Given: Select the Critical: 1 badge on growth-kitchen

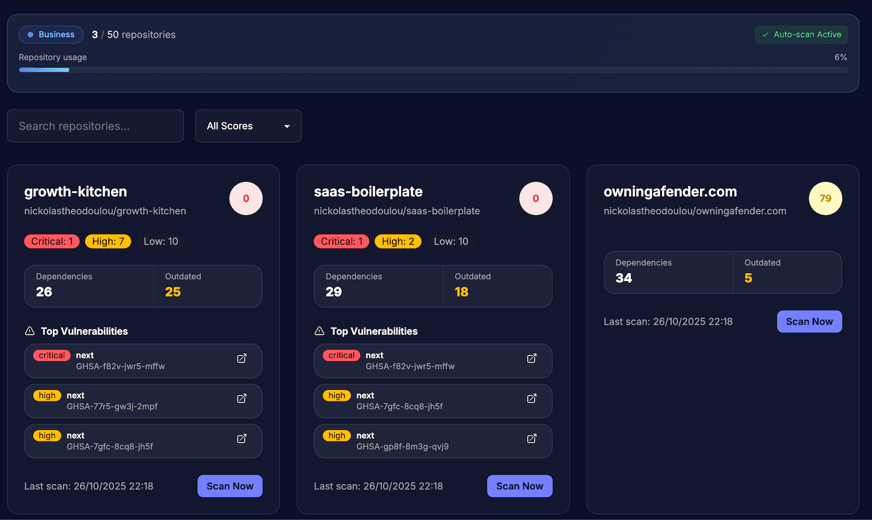Looking at the screenshot, I should point(52,241).
